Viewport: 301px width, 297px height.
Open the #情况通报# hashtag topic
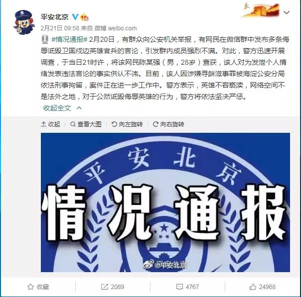click(69, 39)
